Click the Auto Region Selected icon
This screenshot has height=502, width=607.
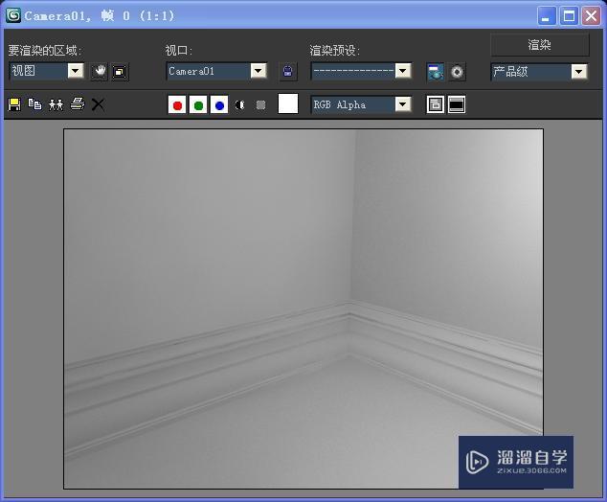pyautogui.click(x=120, y=72)
